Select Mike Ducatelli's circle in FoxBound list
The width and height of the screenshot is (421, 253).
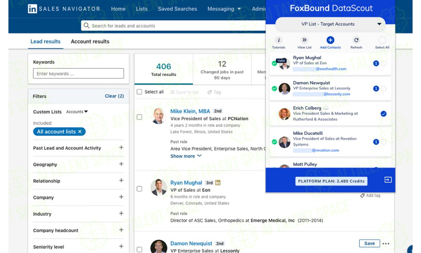coord(384,142)
